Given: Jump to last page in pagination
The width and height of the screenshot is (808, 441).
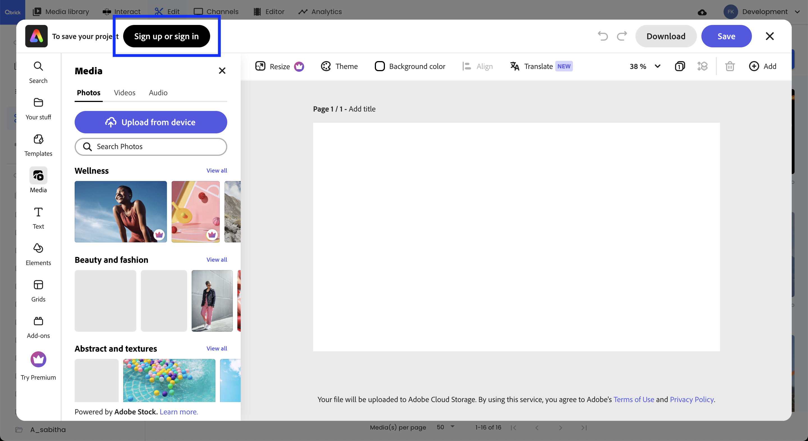Looking at the screenshot, I should (x=584, y=427).
